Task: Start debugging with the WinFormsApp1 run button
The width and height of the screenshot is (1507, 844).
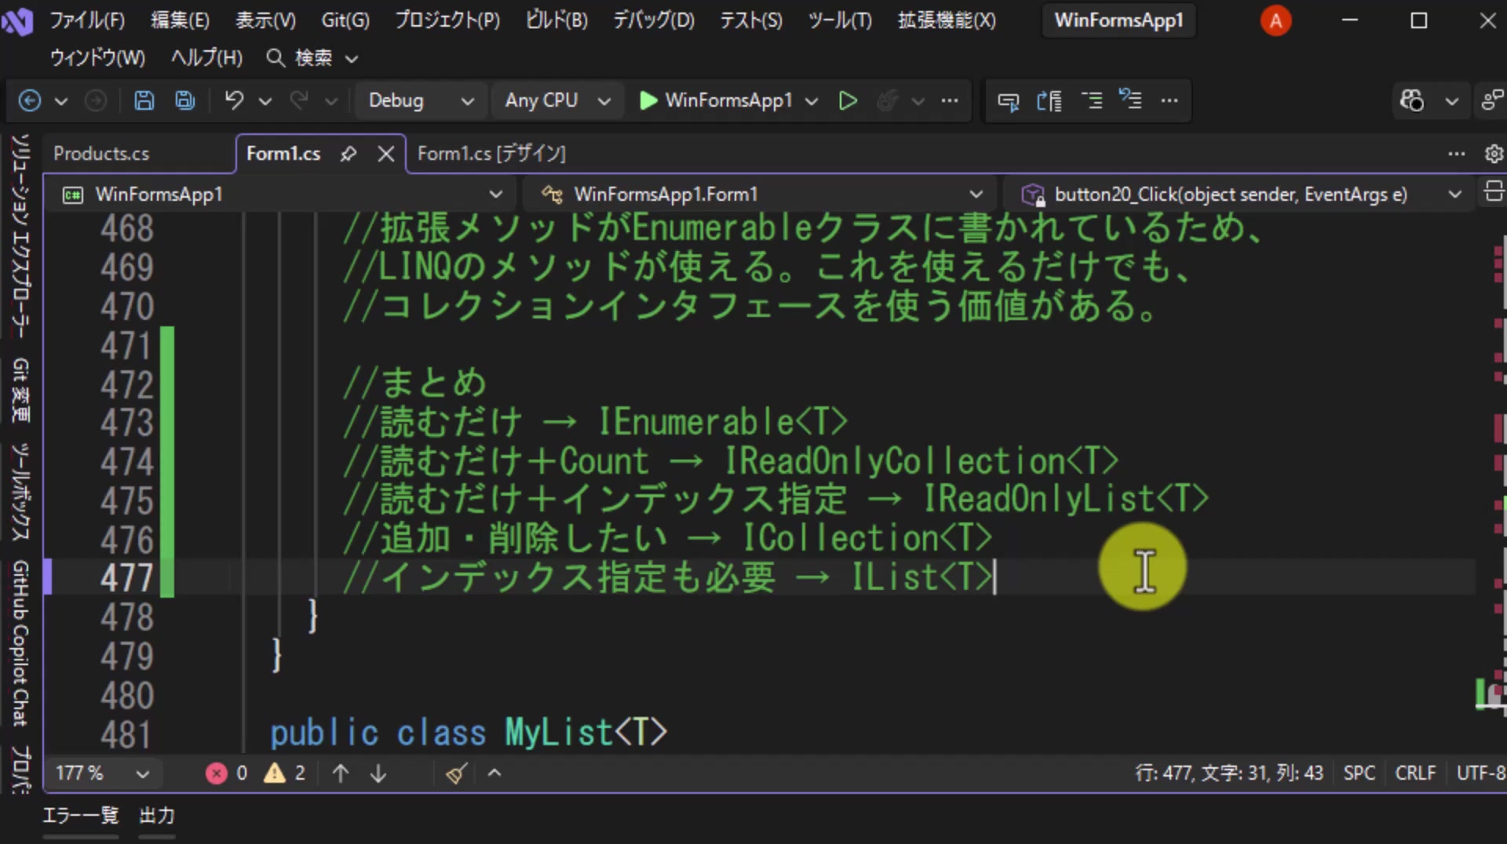Action: click(x=716, y=100)
